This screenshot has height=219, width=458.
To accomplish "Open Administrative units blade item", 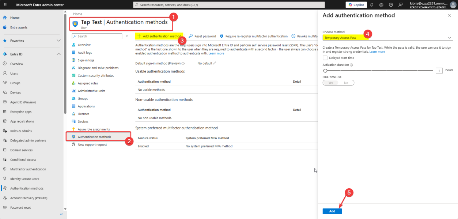I will coord(91,91).
